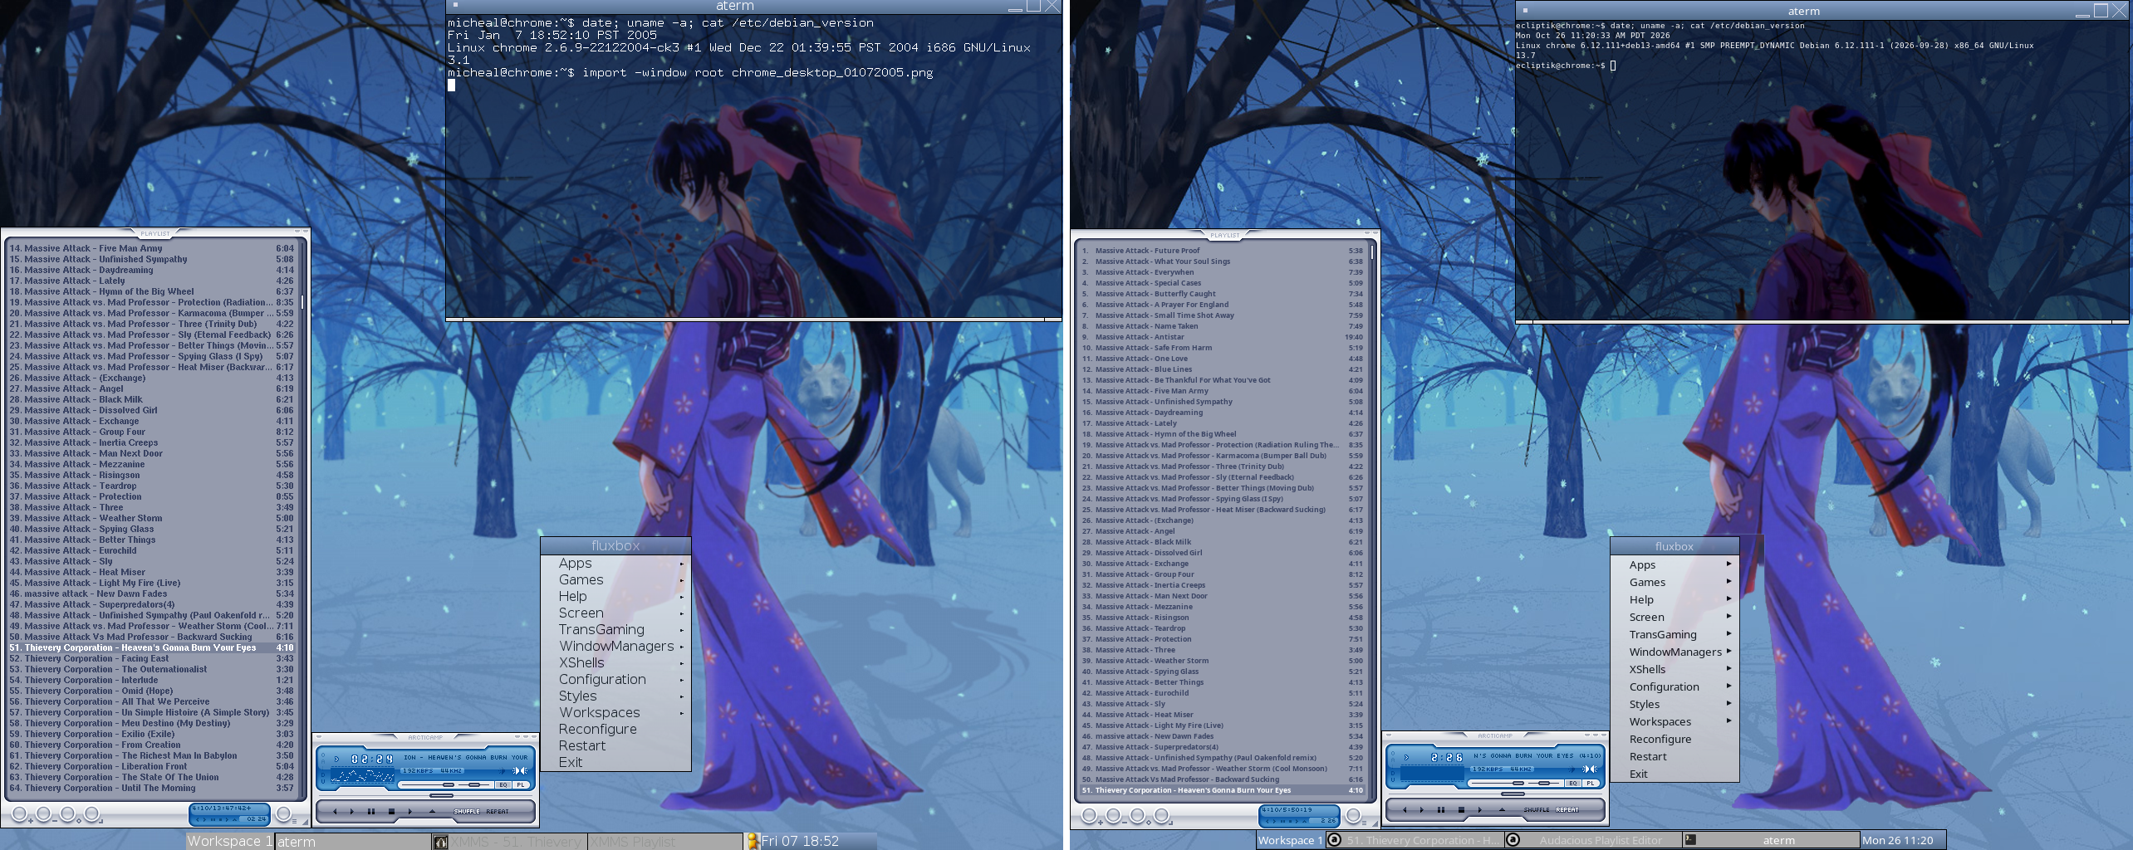This screenshot has width=2133, height=850.
Task: Toggle SHUFFLE in the XMMS player
Action: click(466, 812)
